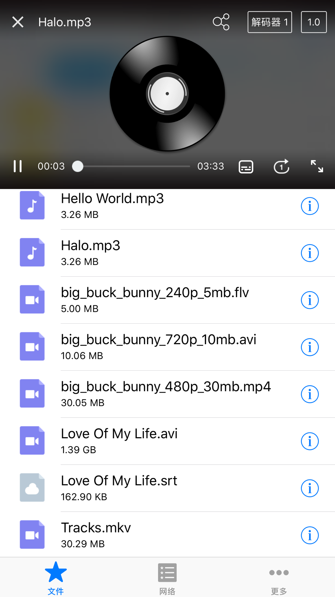
Task: Change playback speed 1.0 button
Action: coord(314,22)
